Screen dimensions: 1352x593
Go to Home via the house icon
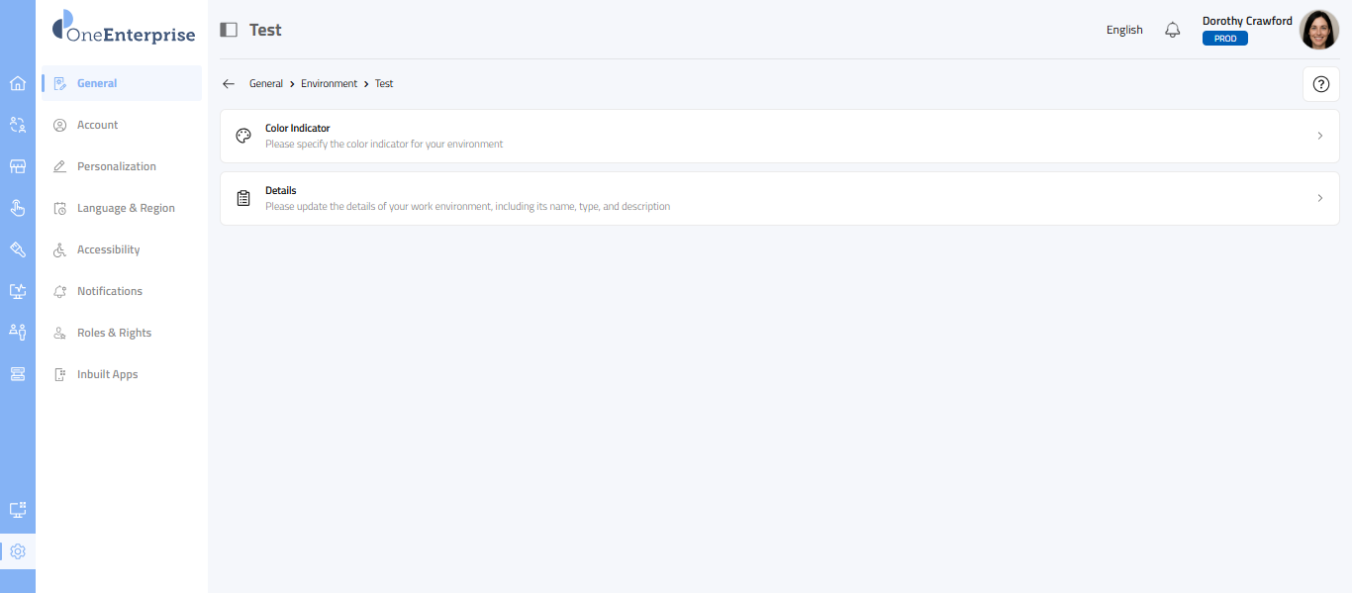[17, 83]
